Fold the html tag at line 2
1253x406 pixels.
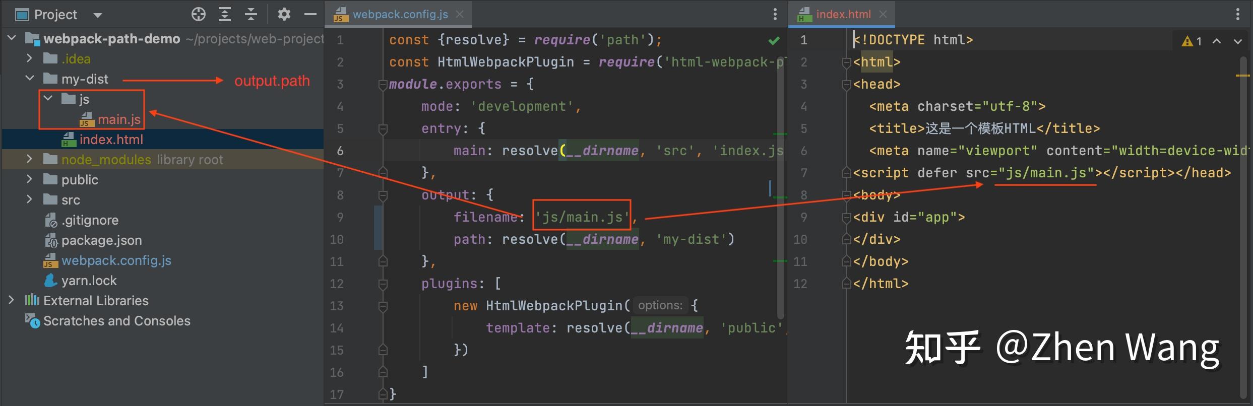847,62
